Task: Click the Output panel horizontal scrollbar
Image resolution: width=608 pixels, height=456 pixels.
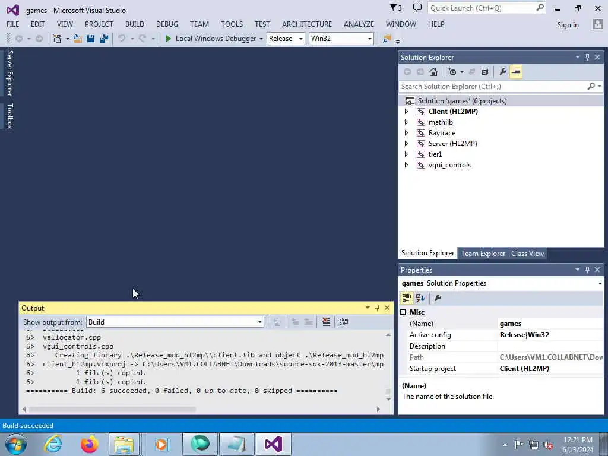Action: pyautogui.click(x=112, y=409)
